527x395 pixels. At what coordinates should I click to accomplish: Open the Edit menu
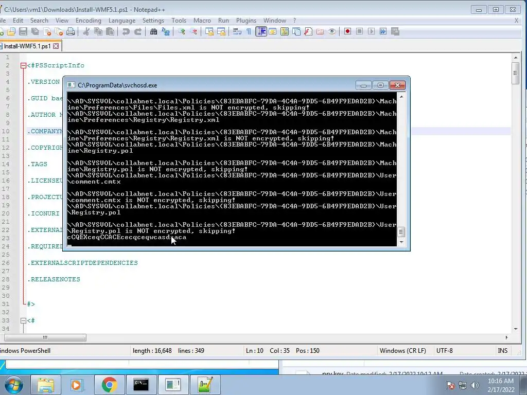pyautogui.click(x=18, y=21)
